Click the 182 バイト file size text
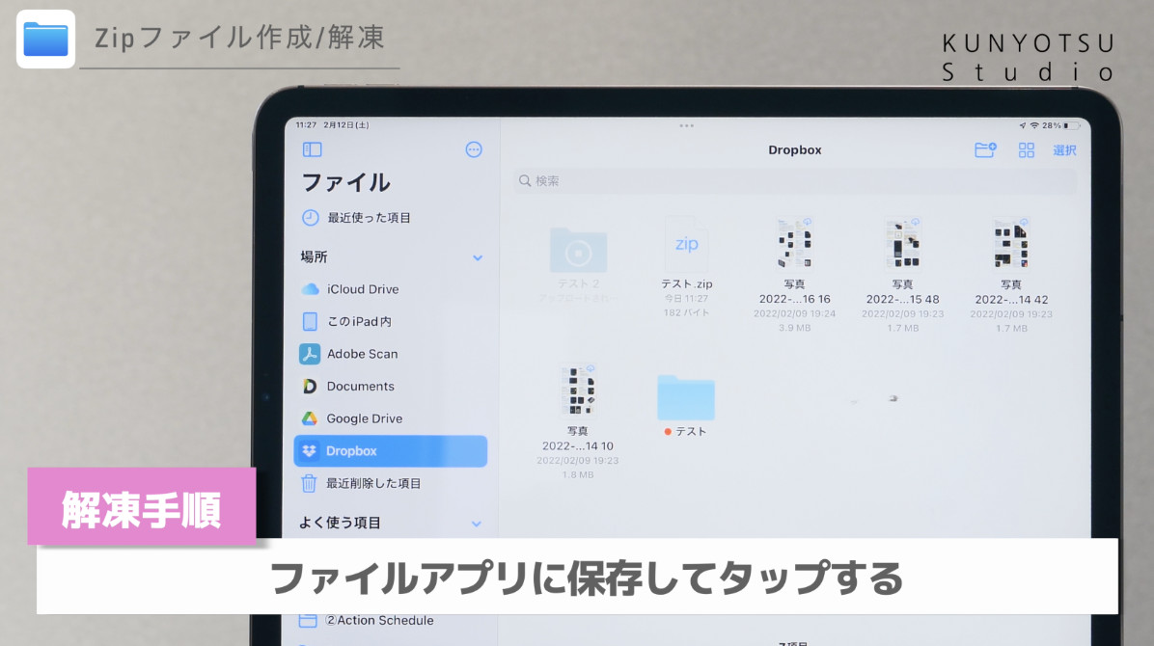Viewport: 1154px width, 646px height. [x=687, y=312]
